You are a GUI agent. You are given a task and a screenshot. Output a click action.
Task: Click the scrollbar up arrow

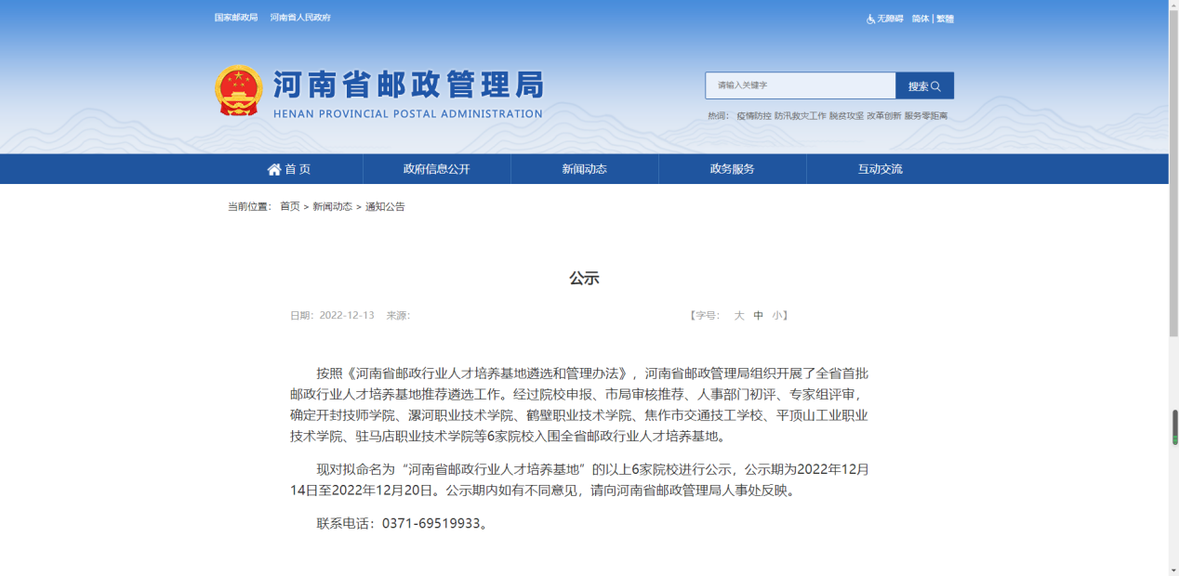pyautogui.click(x=1173, y=6)
